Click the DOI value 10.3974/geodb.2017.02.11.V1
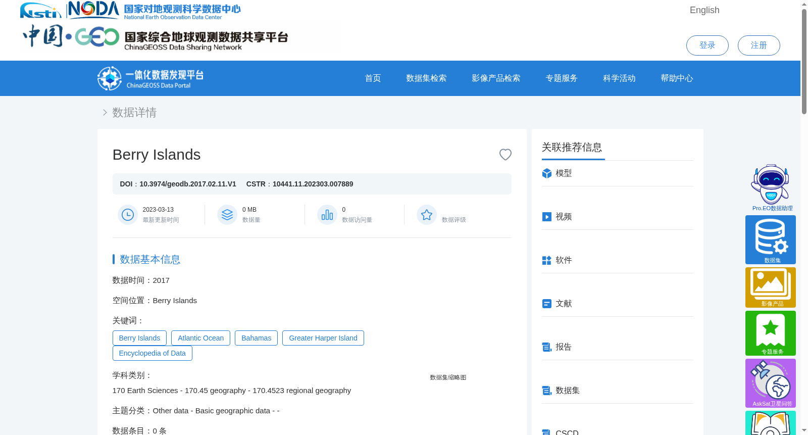Screen dimensions: 808x435 pos(188,184)
